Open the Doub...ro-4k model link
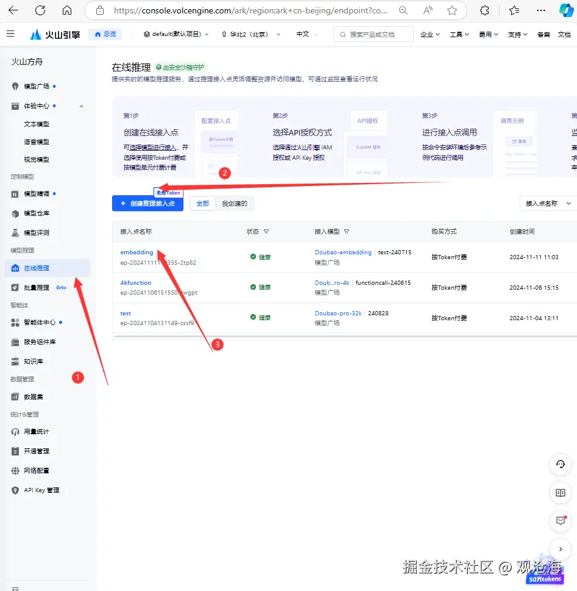The height and width of the screenshot is (591, 577). [x=332, y=282]
